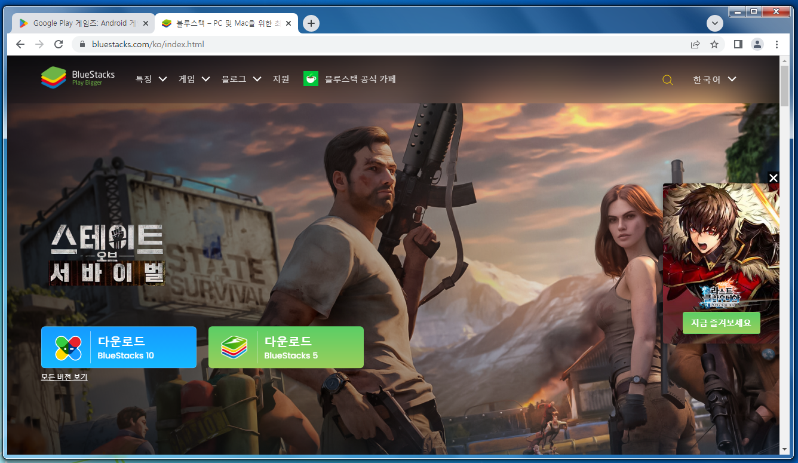This screenshot has width=798, height=463.
Task: Reload the current page
Action: click(59, 44)
